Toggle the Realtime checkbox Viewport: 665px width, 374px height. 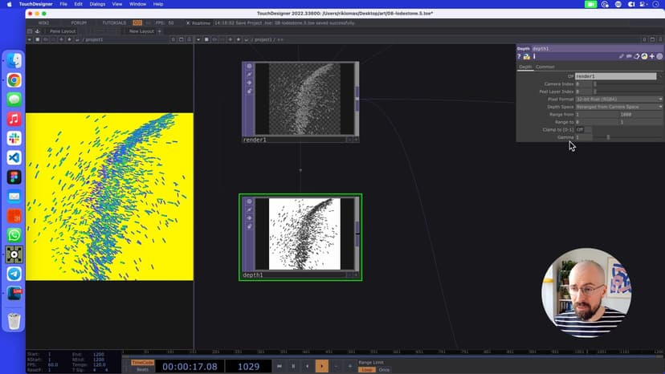[188, 22]
